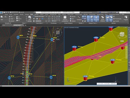Expand the Viewport Tools panel
Image resolution: width=130 pixels, height=98 pixels.
click(93, 23)
